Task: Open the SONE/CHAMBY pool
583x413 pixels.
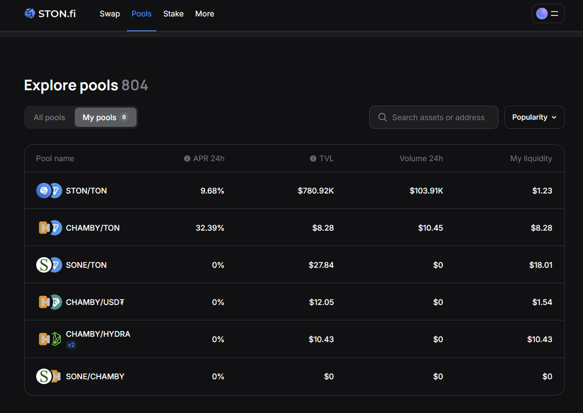Action: click(294, 376)
